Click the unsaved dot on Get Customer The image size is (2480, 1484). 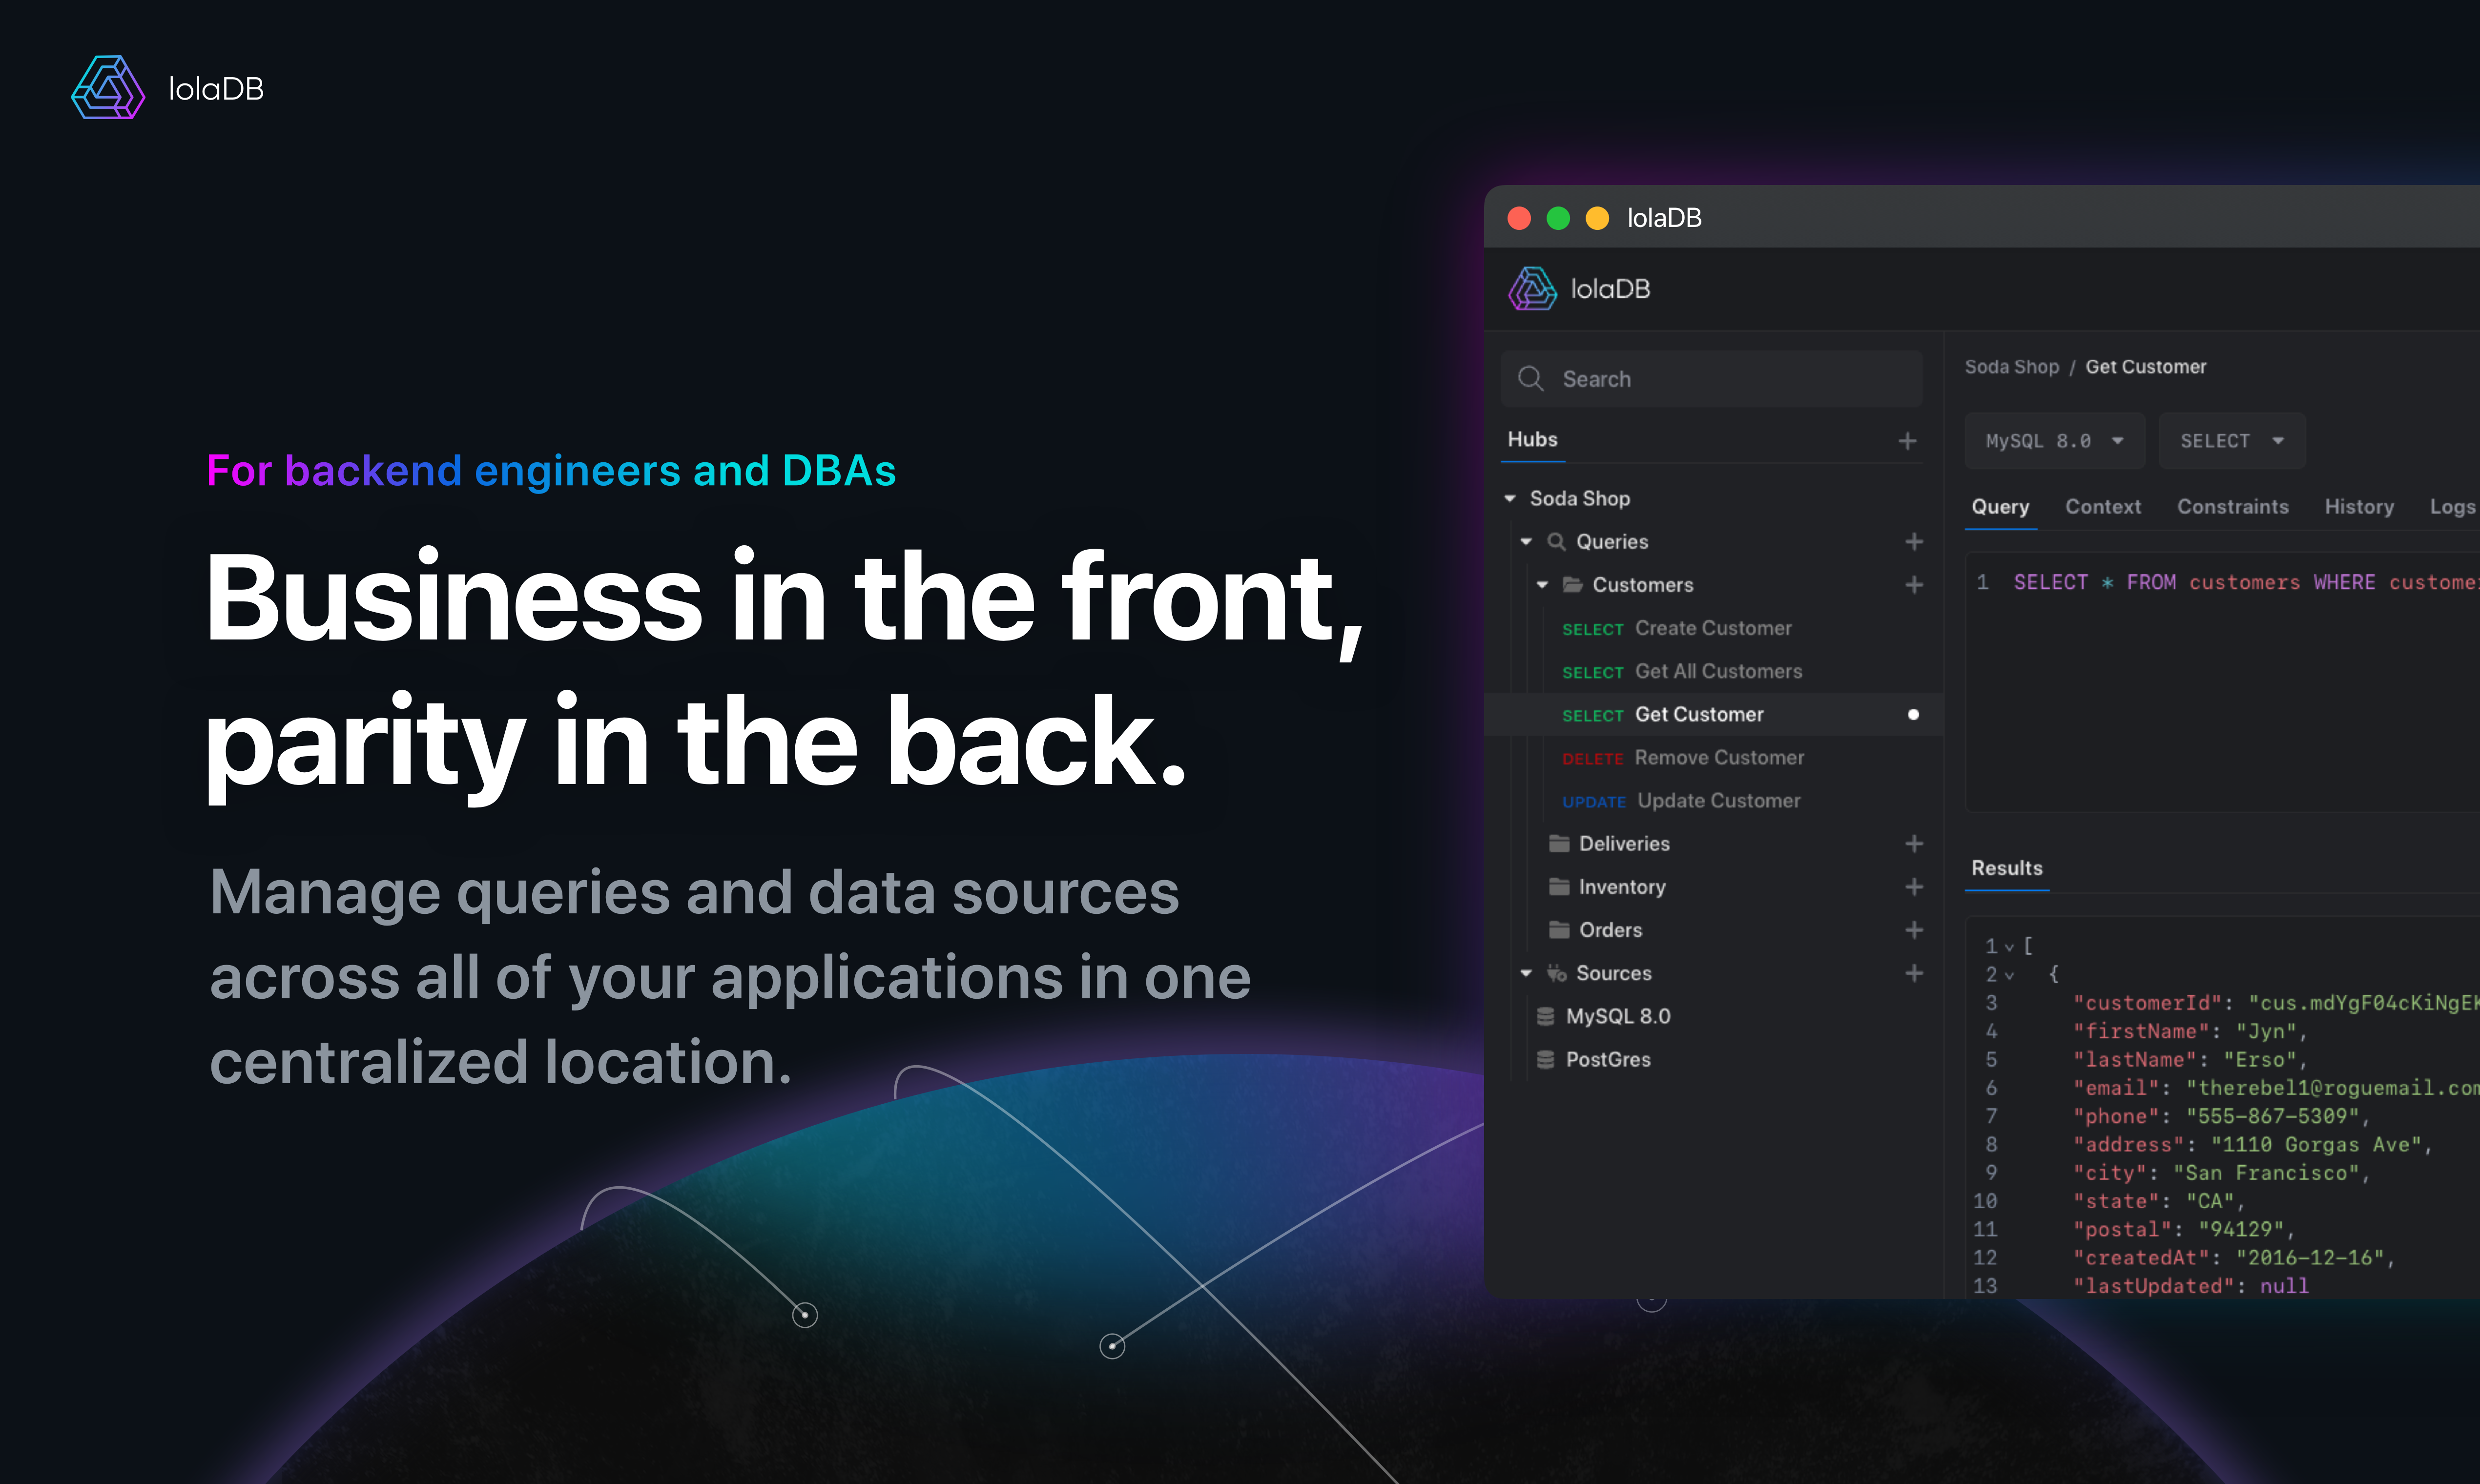1913,715
